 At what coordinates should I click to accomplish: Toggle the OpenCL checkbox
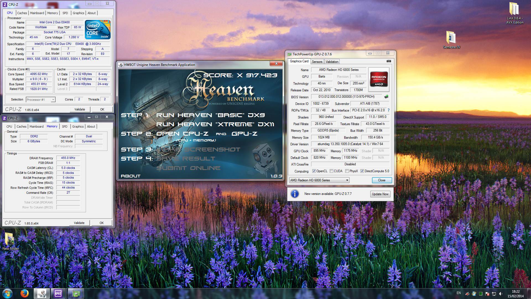(314, 171)
